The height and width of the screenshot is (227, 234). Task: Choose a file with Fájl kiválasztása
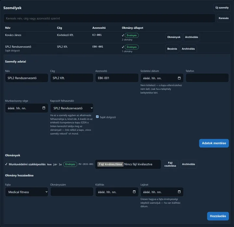(x=110, y=164)
